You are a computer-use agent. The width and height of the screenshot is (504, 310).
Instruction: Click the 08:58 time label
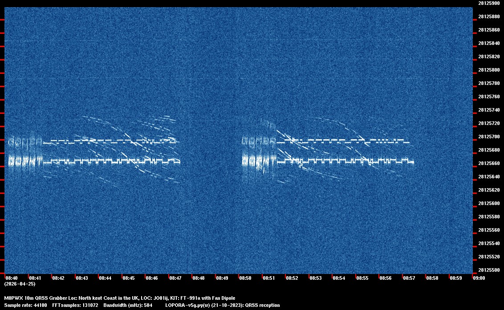(x=432, y=278)
